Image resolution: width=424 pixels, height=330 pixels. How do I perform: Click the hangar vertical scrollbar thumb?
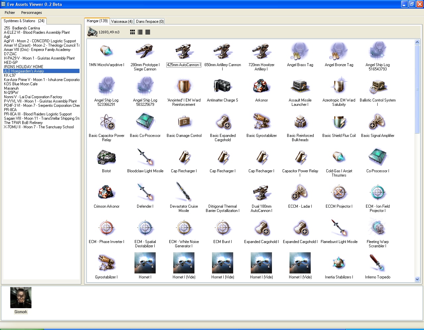coord(417,89)
